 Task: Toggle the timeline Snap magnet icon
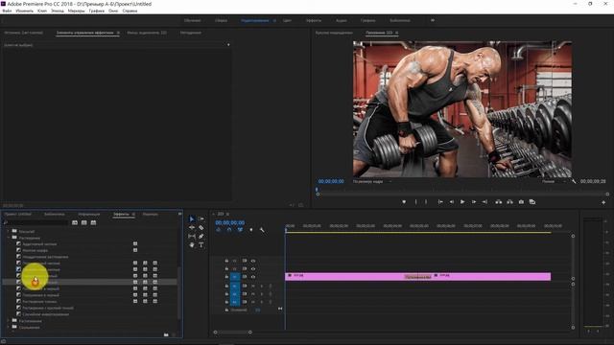tap(229, 230)
